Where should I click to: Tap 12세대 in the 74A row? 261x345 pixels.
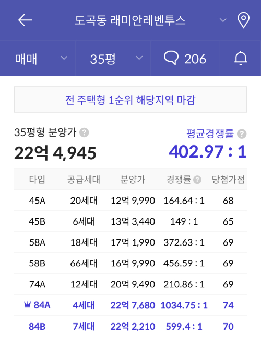point(84,284)
